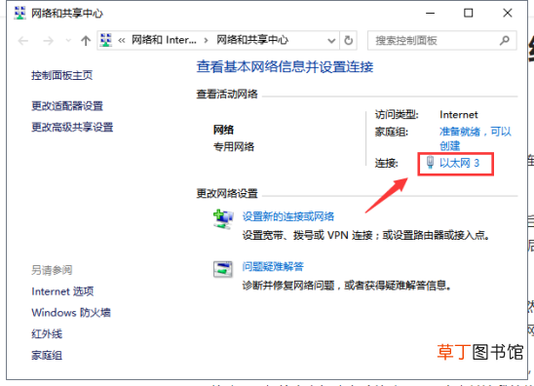Click 准备就绪，可以创建 homegroup link
The image size is (534, 386).
click(476, 138)
